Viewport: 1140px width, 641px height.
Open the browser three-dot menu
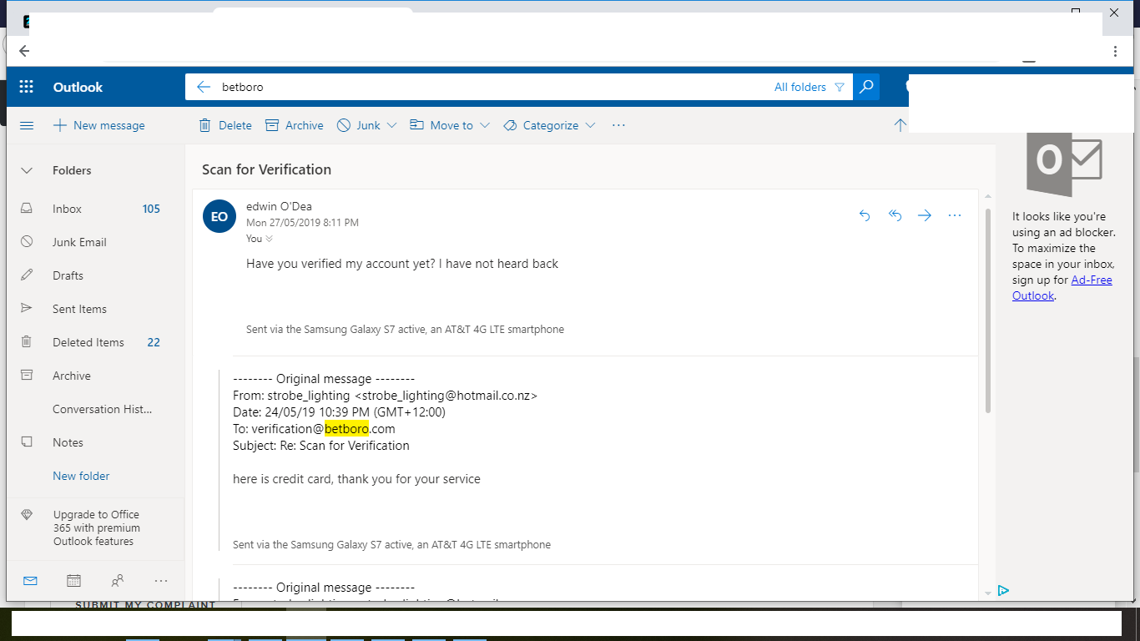(1115, 51)
